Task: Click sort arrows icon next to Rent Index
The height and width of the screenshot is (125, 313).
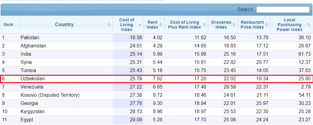Action: [x=160, y=25]
